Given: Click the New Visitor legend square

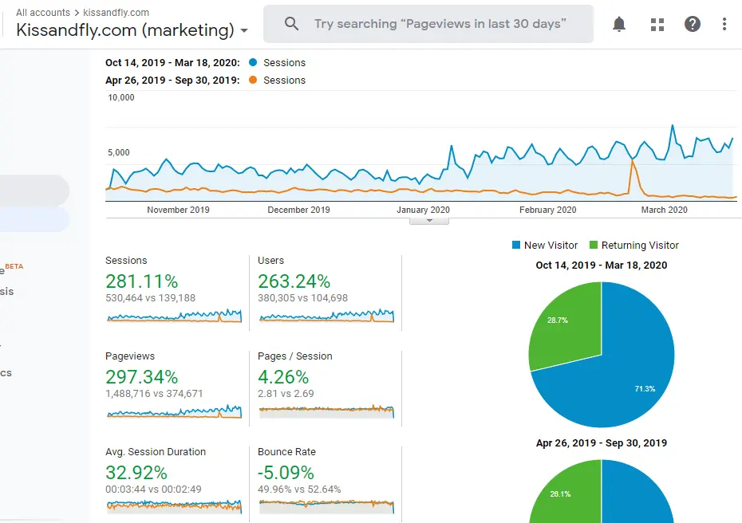Looking at the screenshot, I should coord(516,245).
